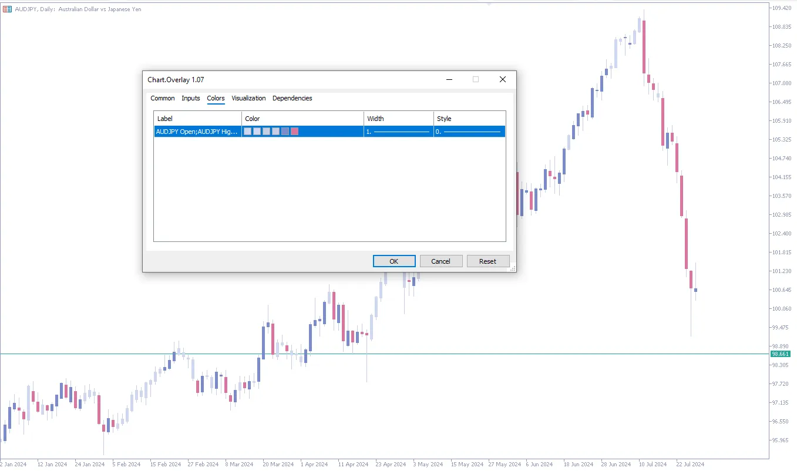The width and height of the screenshot is (797, 471).
Task: Open the line Style selector
Action: click(469, 131)
